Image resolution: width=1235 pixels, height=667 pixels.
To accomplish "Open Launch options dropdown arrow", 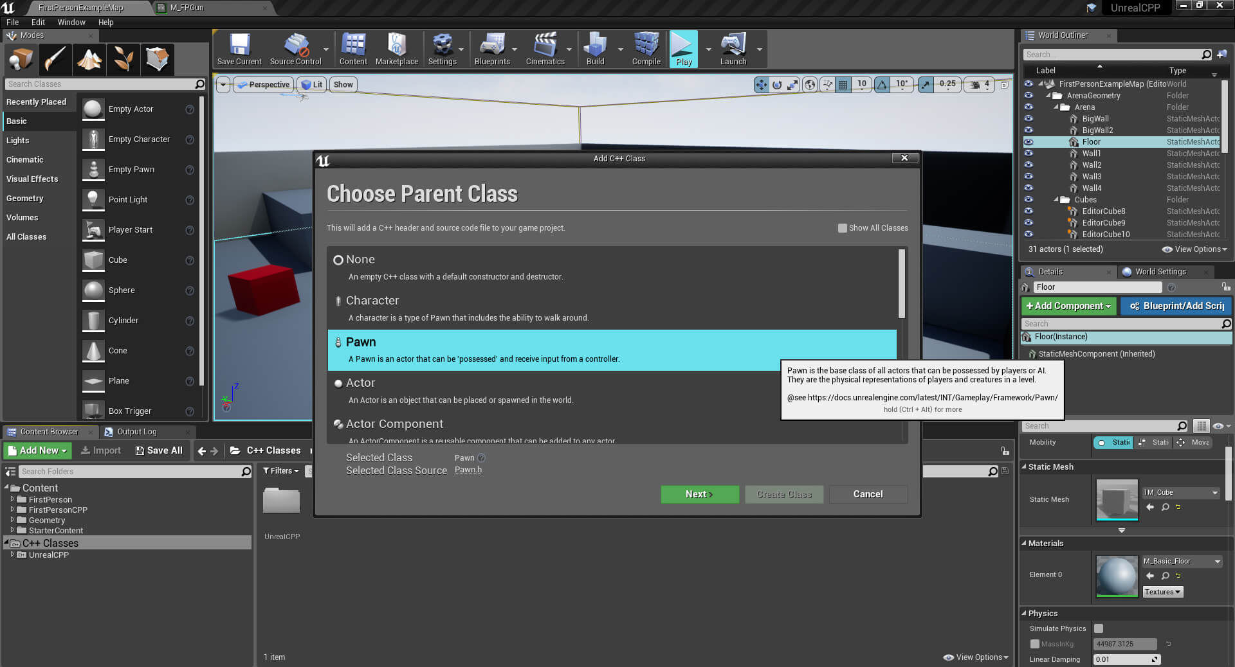I will point(759,49).
